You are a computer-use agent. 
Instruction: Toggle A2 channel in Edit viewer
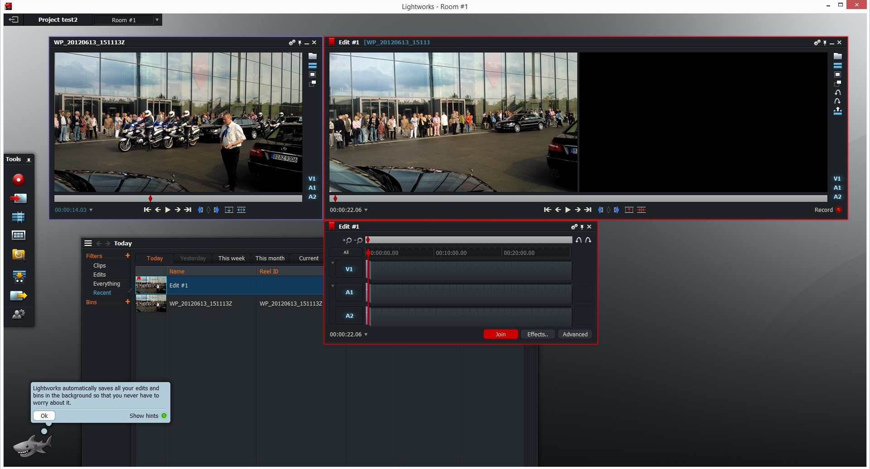pos(837,196)
